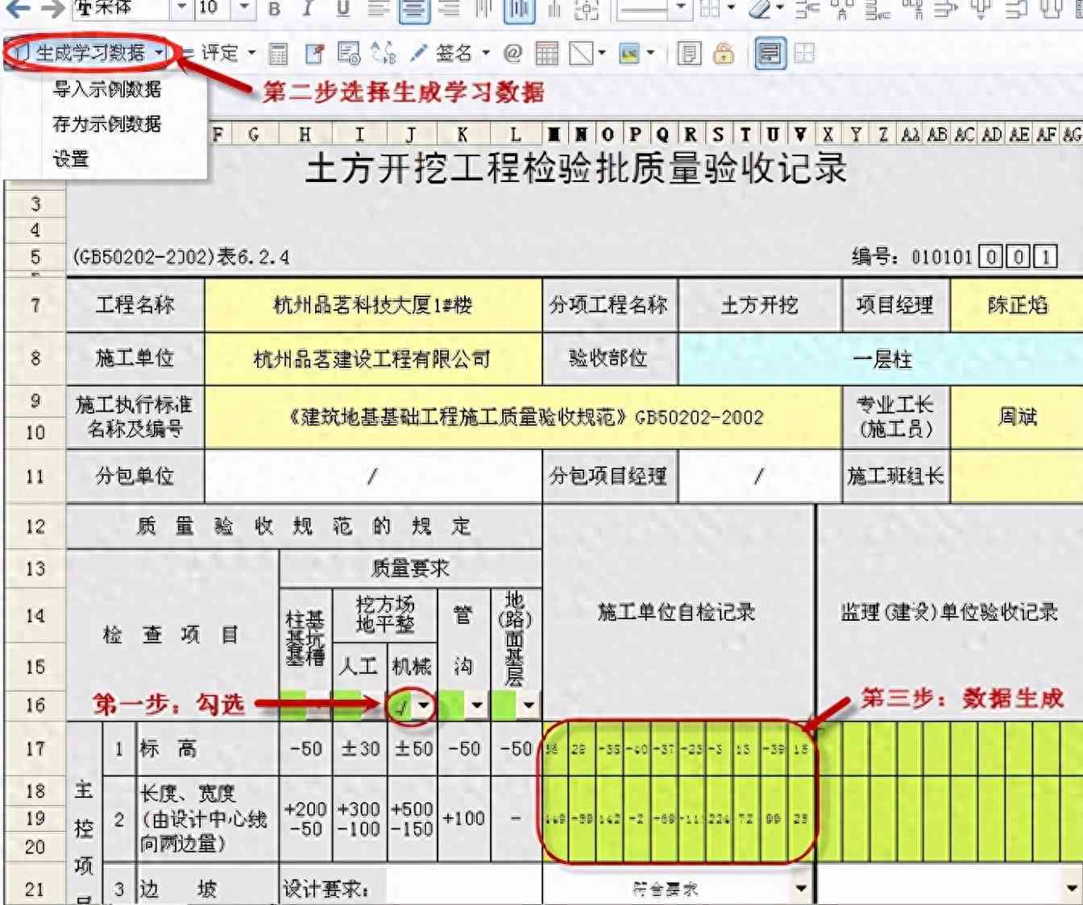Image resolution: width=1083 pixels, height=905 pixels.
Task: Click the 土方开挖工程检验批质量验收记录 title
Action: pos(576,170)
